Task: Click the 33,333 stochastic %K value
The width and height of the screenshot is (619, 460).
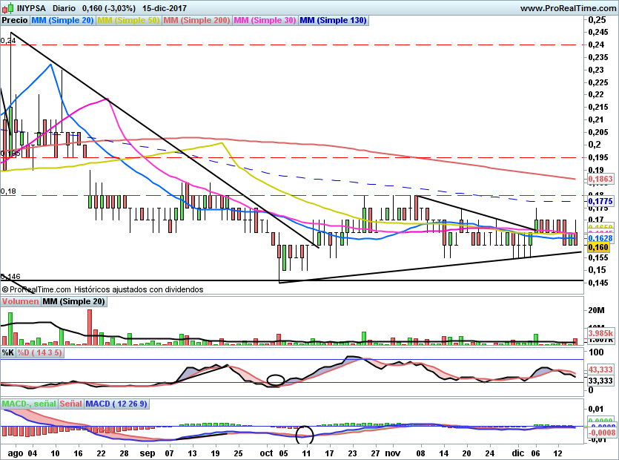Action: (x=600, y=381)
